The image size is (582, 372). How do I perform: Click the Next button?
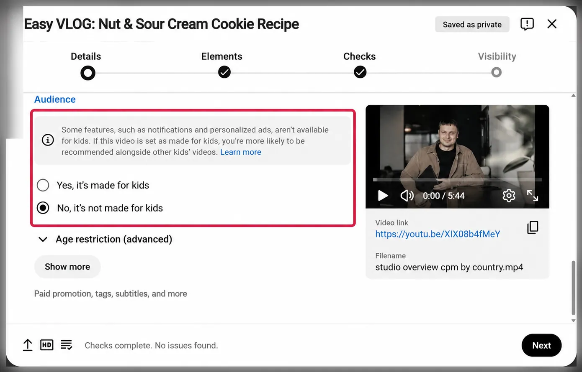(x=541, y=345)
